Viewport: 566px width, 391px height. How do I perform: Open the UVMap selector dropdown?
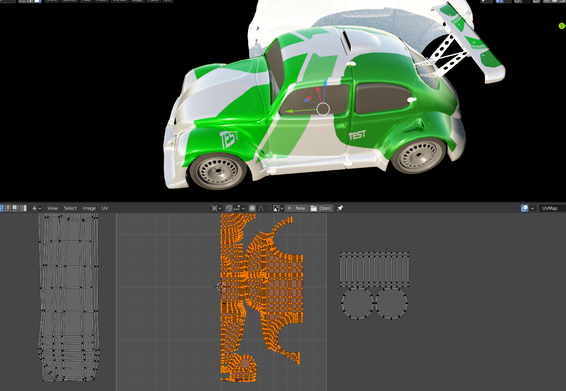coord(552,208)
